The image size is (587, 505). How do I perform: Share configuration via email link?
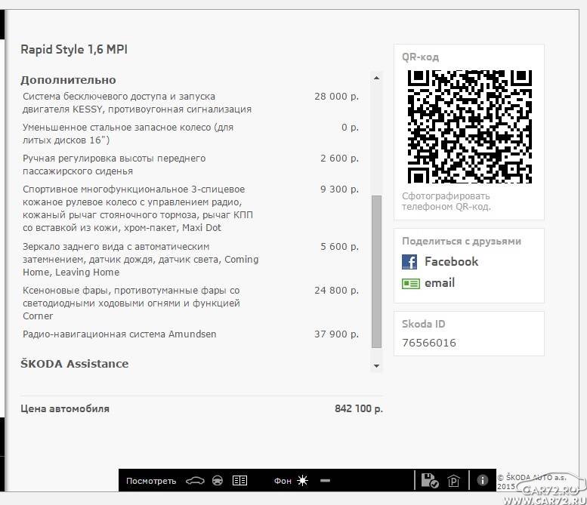pyautogui.click(x=440, y=283)
